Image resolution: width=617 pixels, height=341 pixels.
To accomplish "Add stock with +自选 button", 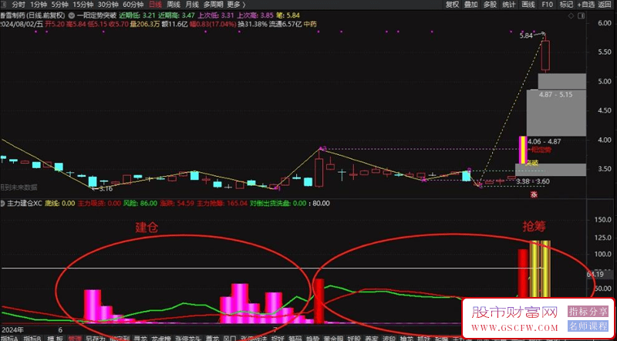I will (586, 5).
